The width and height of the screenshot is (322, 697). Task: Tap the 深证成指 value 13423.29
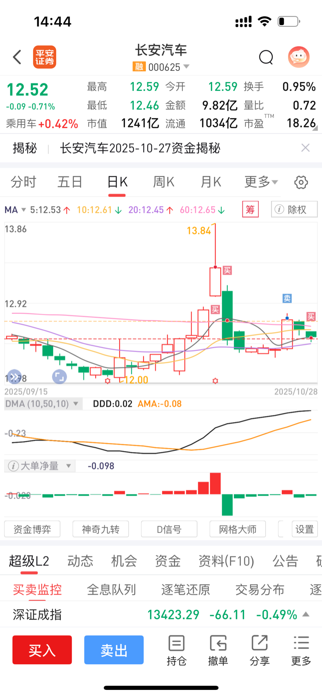174,614
